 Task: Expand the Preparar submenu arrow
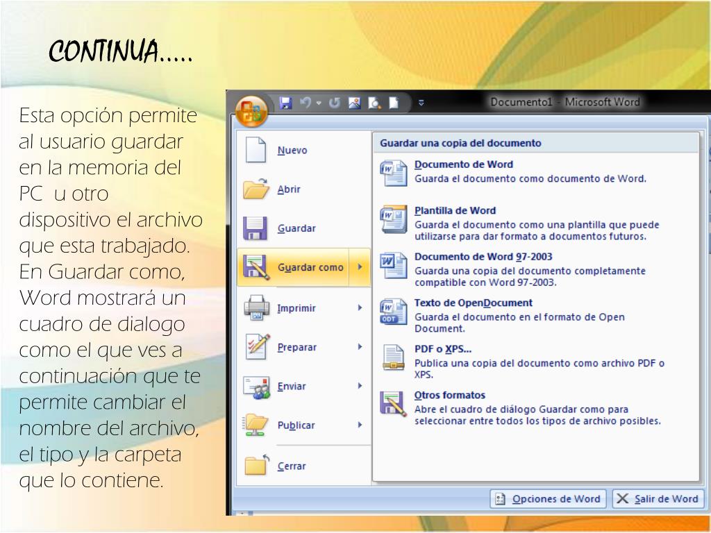(360, 347)
